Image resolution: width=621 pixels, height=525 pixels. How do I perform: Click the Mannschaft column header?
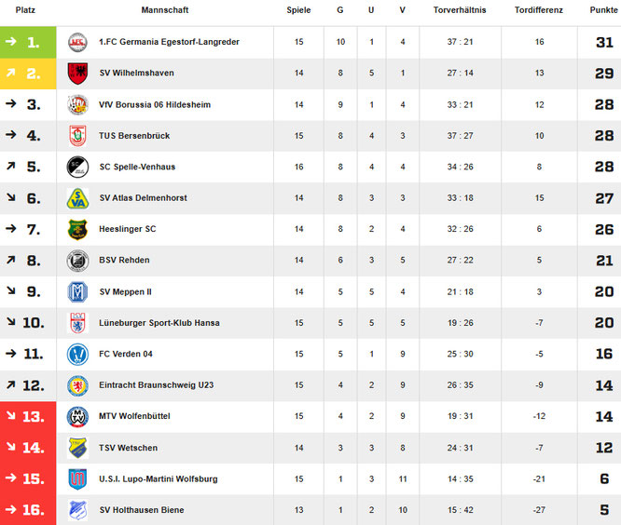click(165, 9)
